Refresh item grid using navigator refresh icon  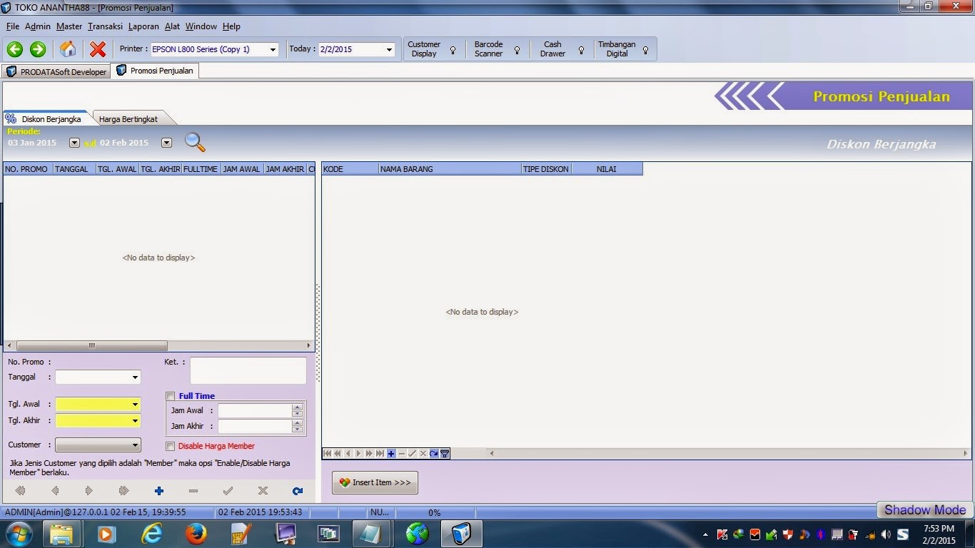434,453
